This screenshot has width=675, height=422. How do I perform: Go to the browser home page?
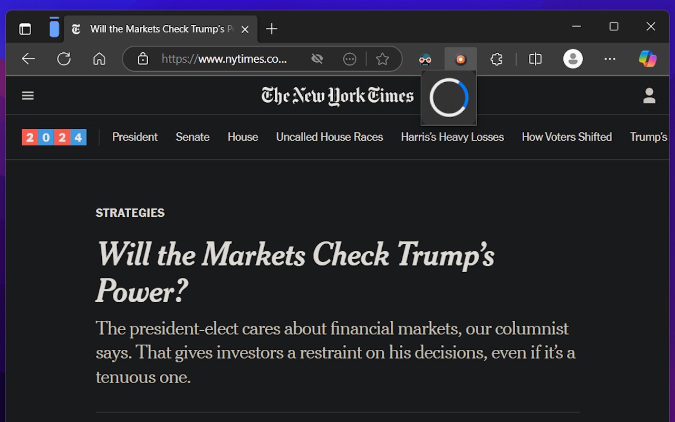[99, 59]
